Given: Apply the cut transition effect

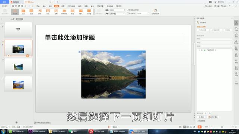Looking at the screenshot, I should [31, 12].
